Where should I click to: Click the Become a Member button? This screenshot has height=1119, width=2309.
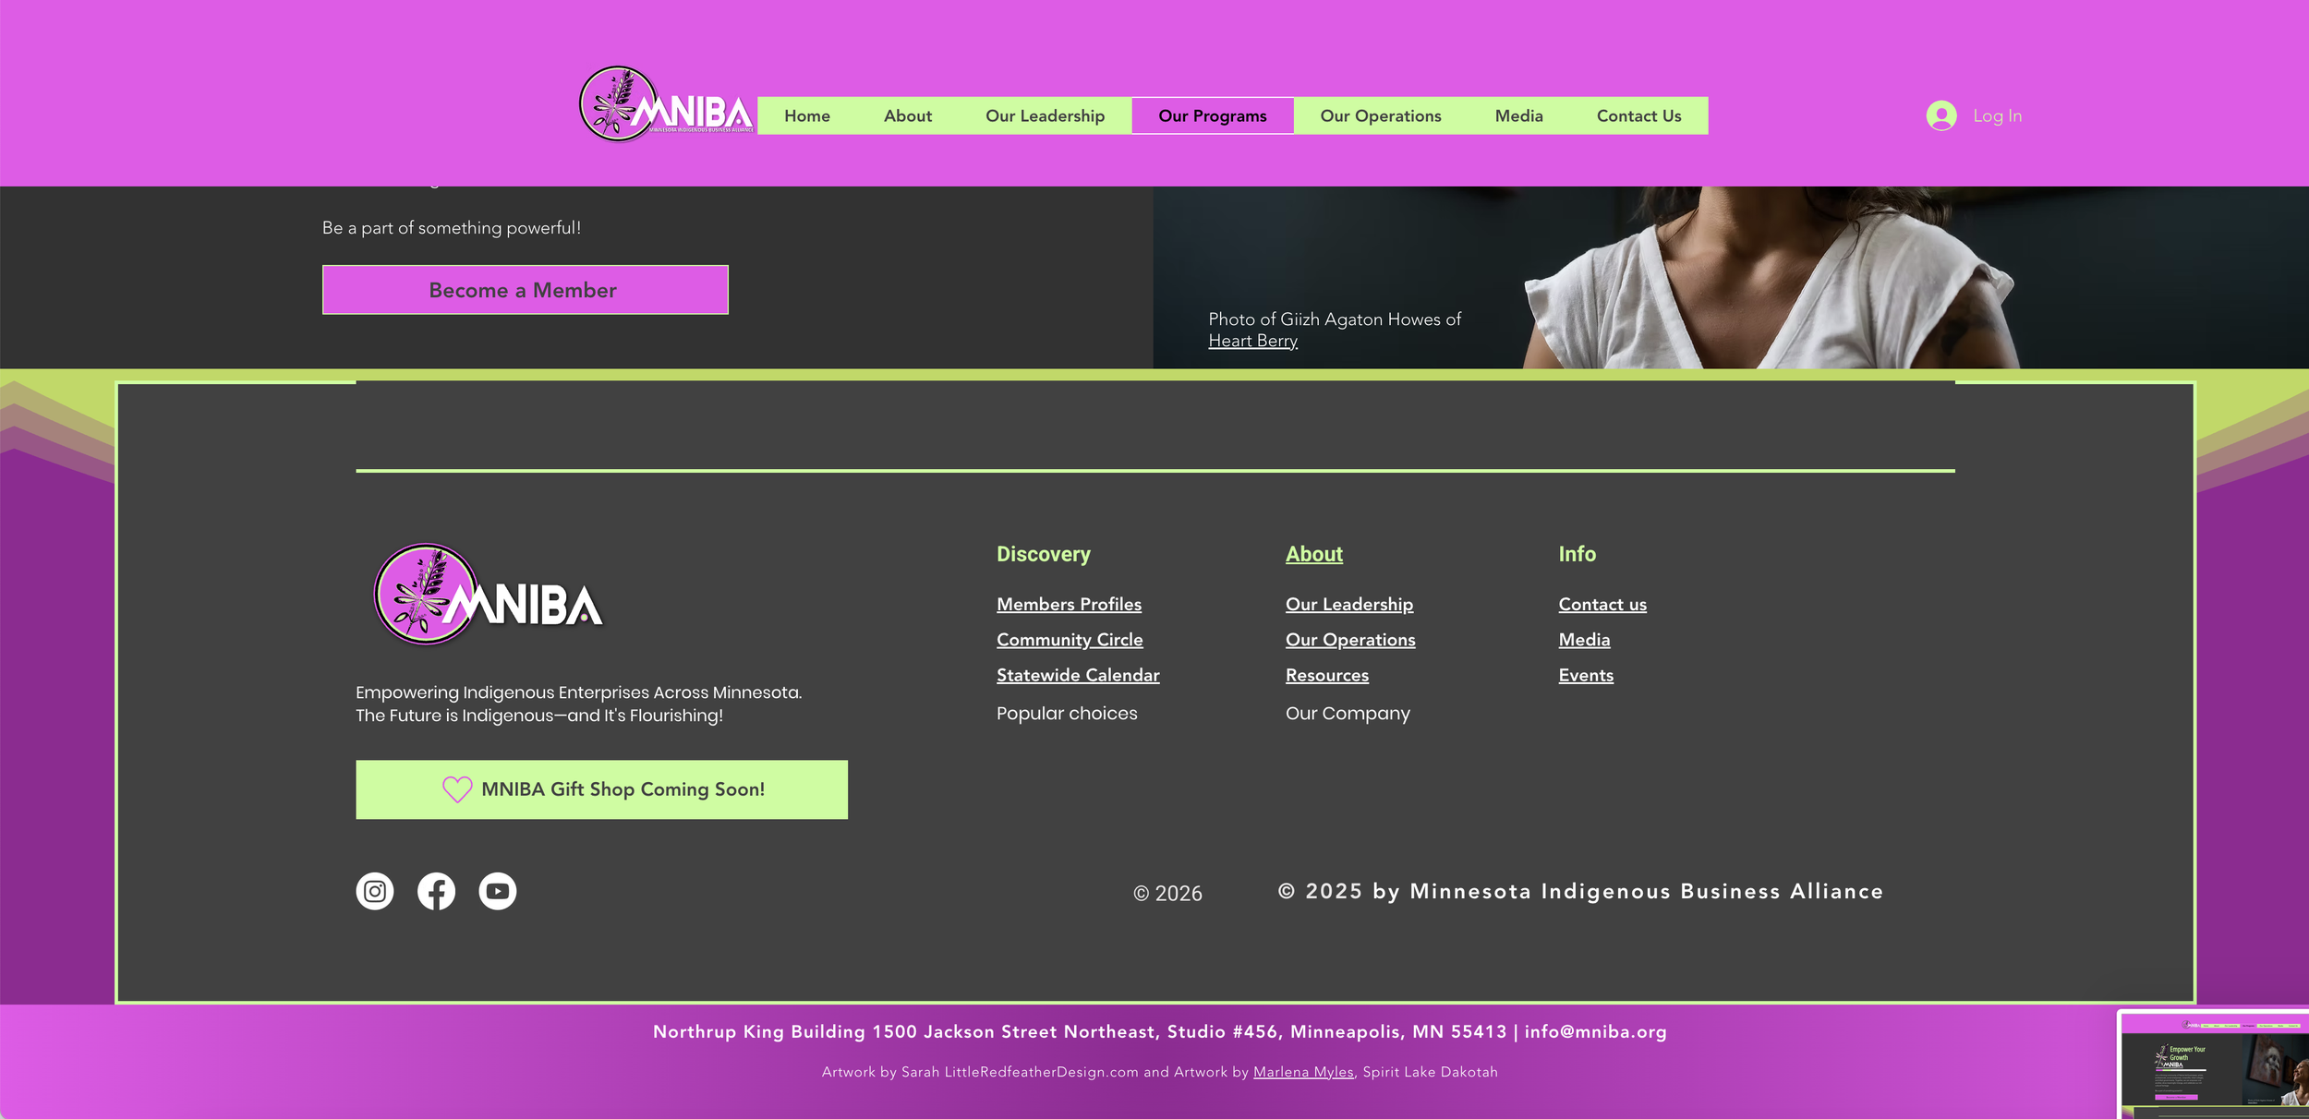(x=524, y=289)
